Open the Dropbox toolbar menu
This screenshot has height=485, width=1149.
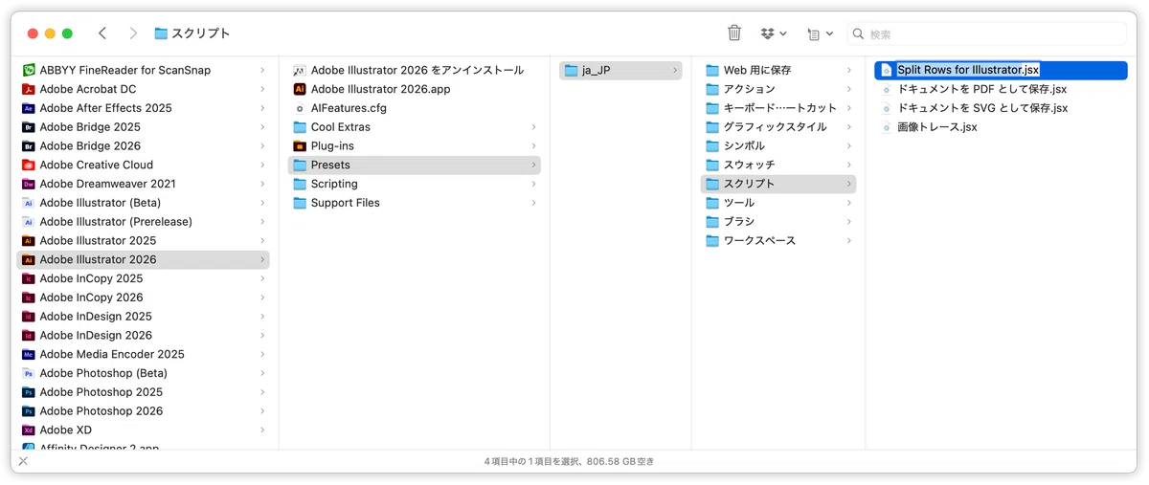tap(774, 33)
